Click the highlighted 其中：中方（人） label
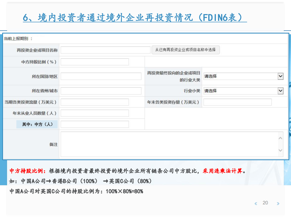Image resolution: width=291 pixels, height=218 pixels. click(x=37, y=124)
